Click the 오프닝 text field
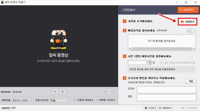Image resolution: width=200 pixels, height=111 pixels. pyautogui.click(x=166, y=90)
